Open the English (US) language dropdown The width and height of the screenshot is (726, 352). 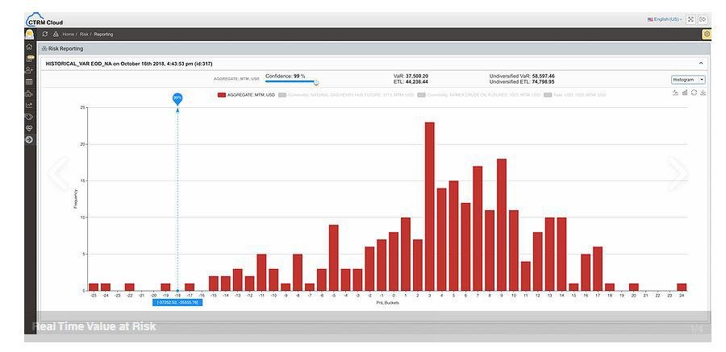pos(664,19)
